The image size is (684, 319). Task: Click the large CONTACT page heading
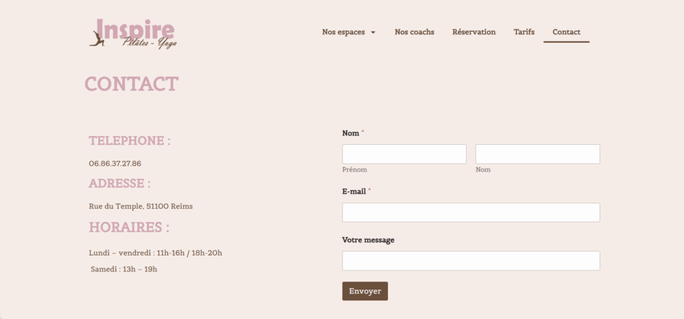(x=132, y=84)
